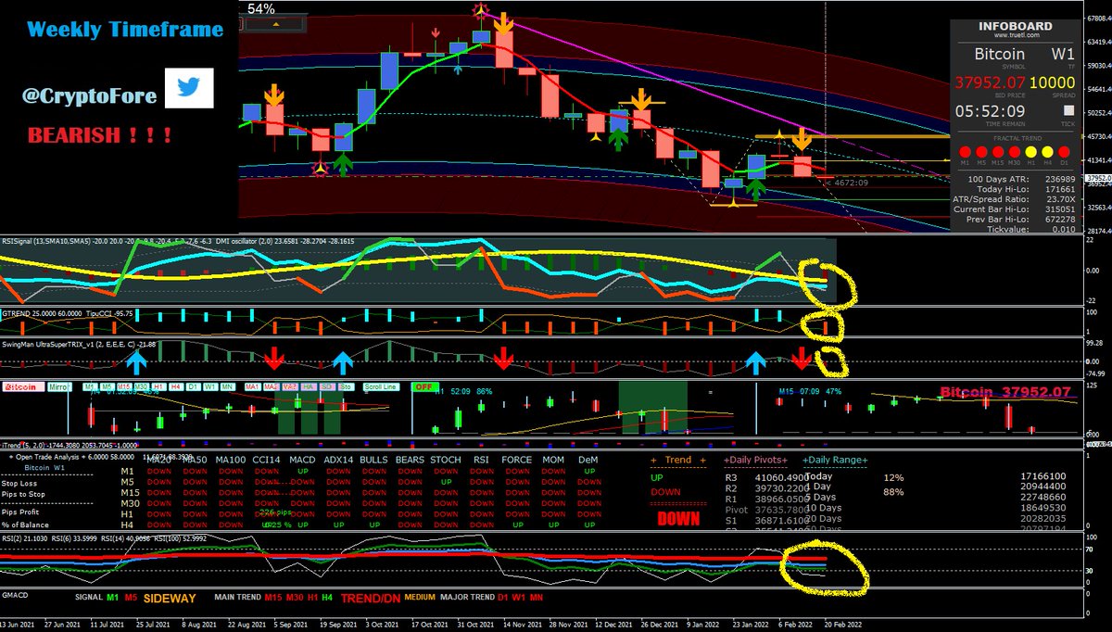1112x632 pixels.
Task: Switch mini chart to M5 timeframe button
Action: pos(107,386)
